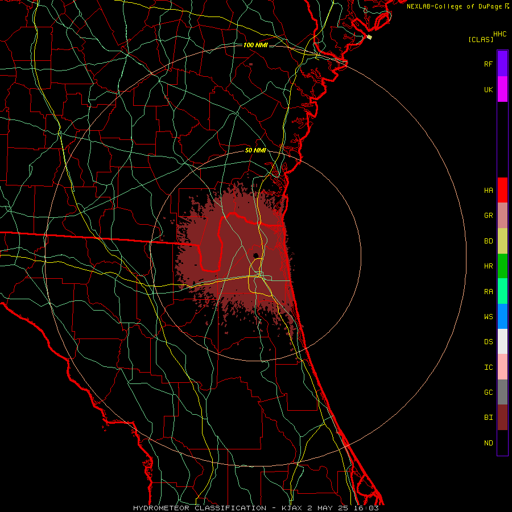Click the RA legend label
The image size is (512, 512).
[x=488, y=292]
